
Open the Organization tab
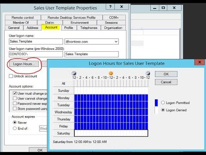pyautogui.click(x=113, y=28)
